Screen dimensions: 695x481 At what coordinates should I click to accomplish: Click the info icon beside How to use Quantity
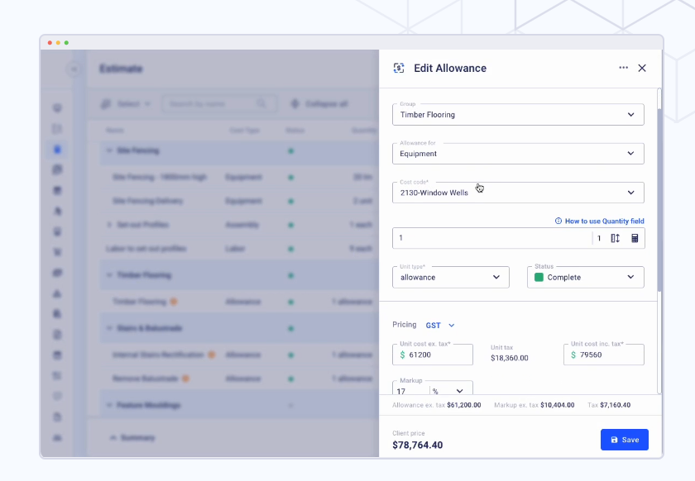click(558, 221)
